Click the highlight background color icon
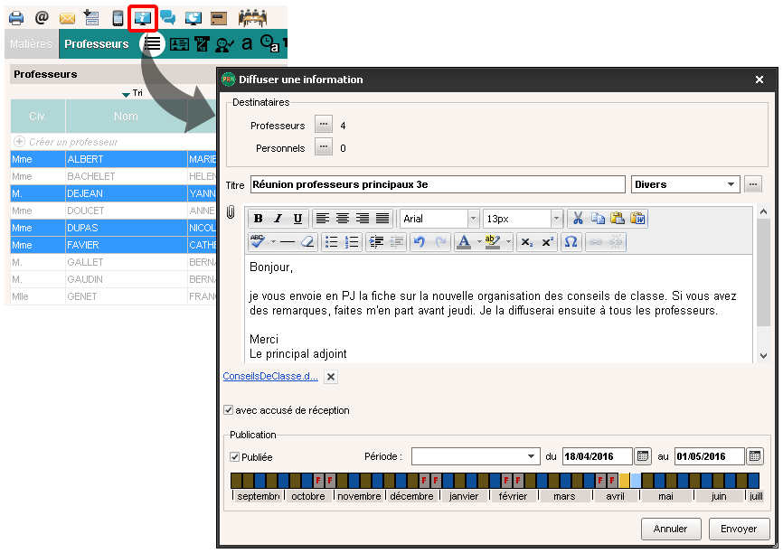This screenshot has width=783, height=553. pos(493,242)
